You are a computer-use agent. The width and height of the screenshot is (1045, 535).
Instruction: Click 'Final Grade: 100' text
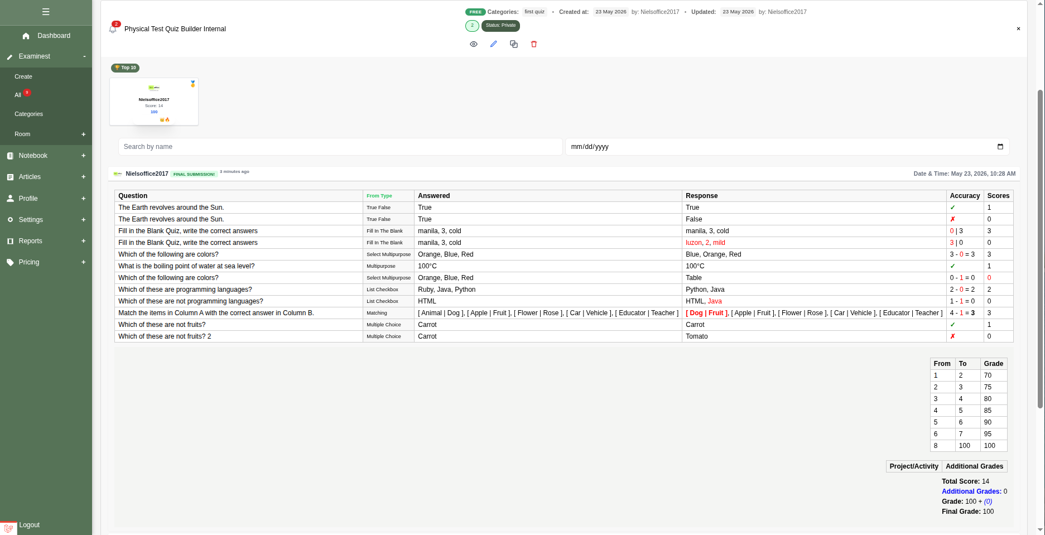tap(967, 512)
